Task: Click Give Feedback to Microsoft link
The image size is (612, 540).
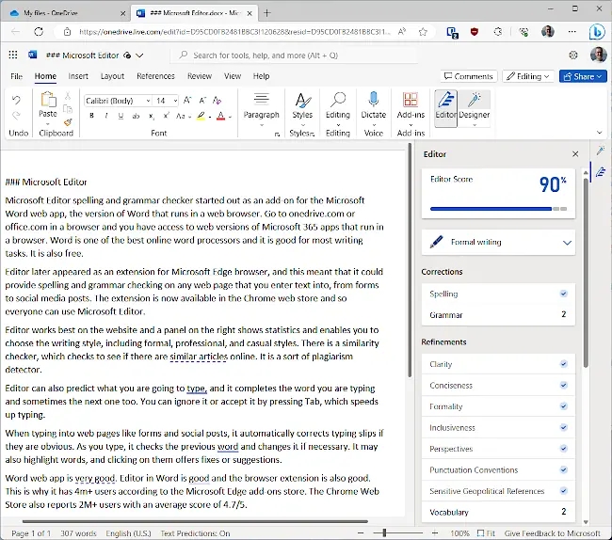Action: [553, 533]
